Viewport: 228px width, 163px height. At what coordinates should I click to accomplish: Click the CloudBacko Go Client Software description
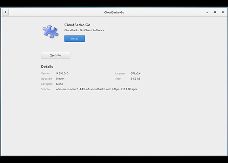(84, 30)
